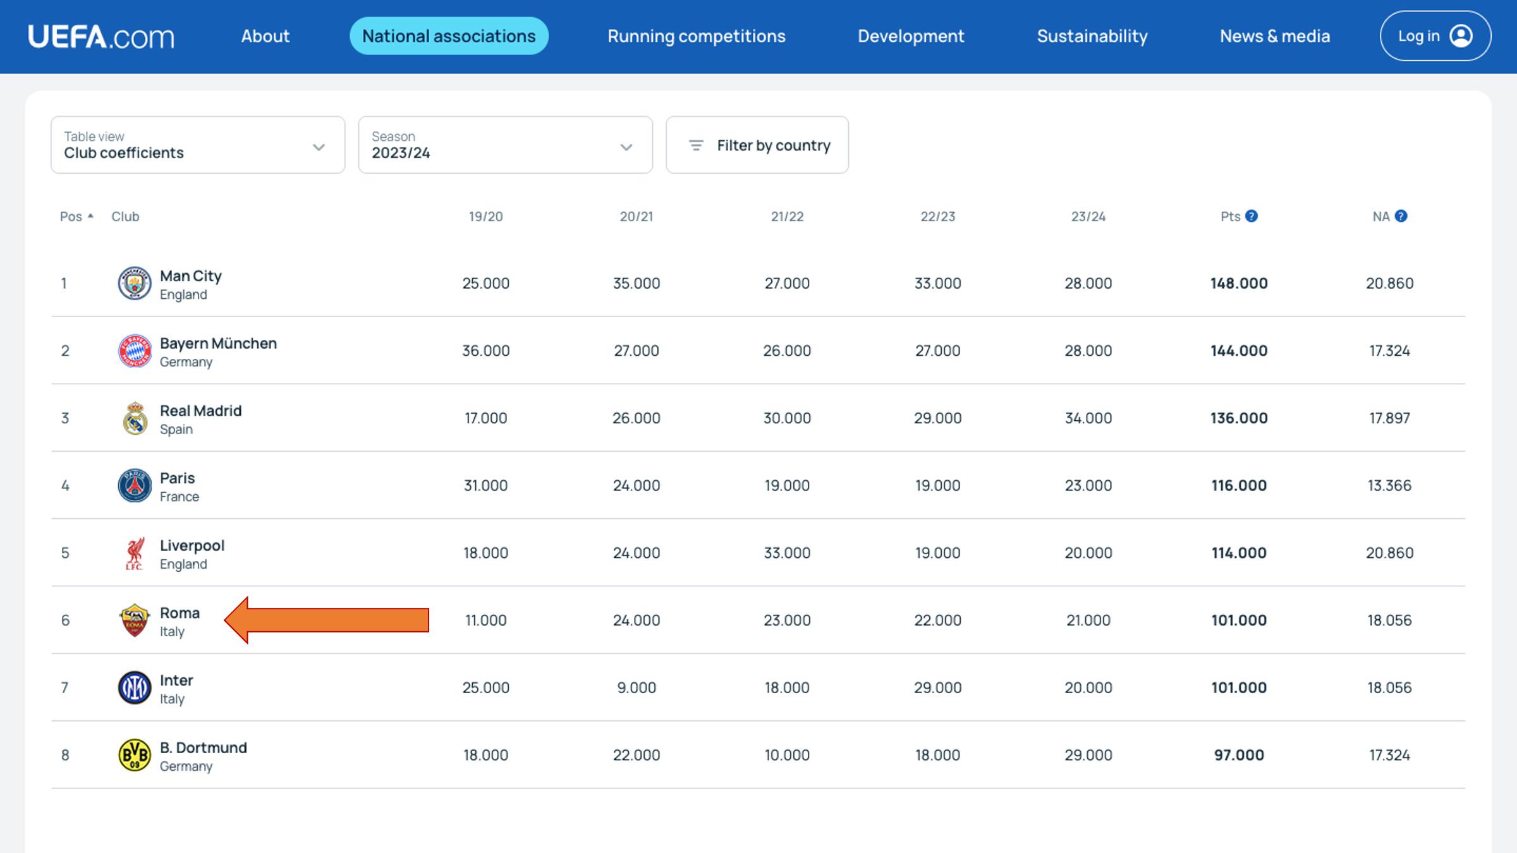Viewport: 1517px width, 853px height.
Task: Click the Real Madrid club crest
Action: click(x=135, y=418)
